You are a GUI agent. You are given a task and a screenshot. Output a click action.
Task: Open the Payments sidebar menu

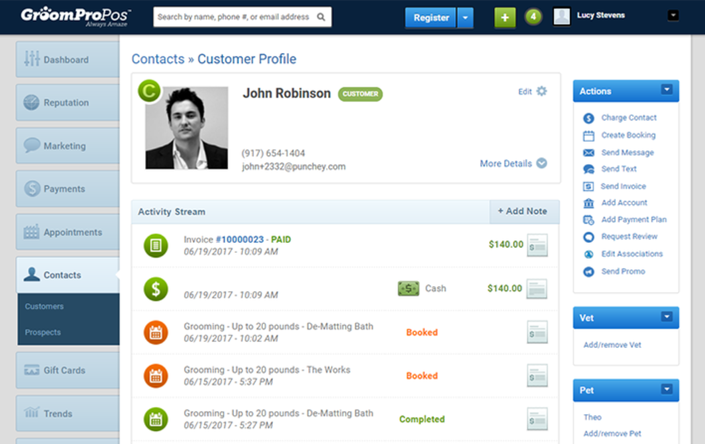click(x=68, y=189)
